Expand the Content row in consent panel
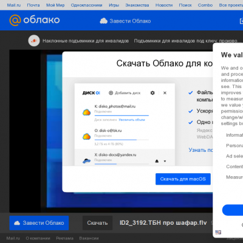243x243 pixels. (x=234, y=166)
